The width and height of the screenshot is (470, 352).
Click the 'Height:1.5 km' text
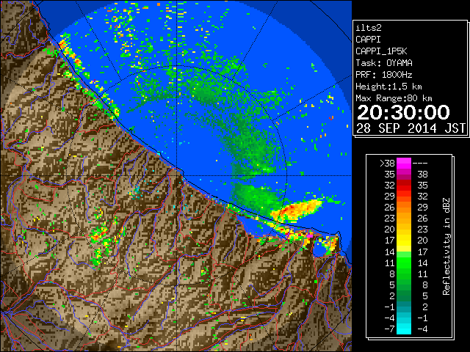(x=388, y=87)
